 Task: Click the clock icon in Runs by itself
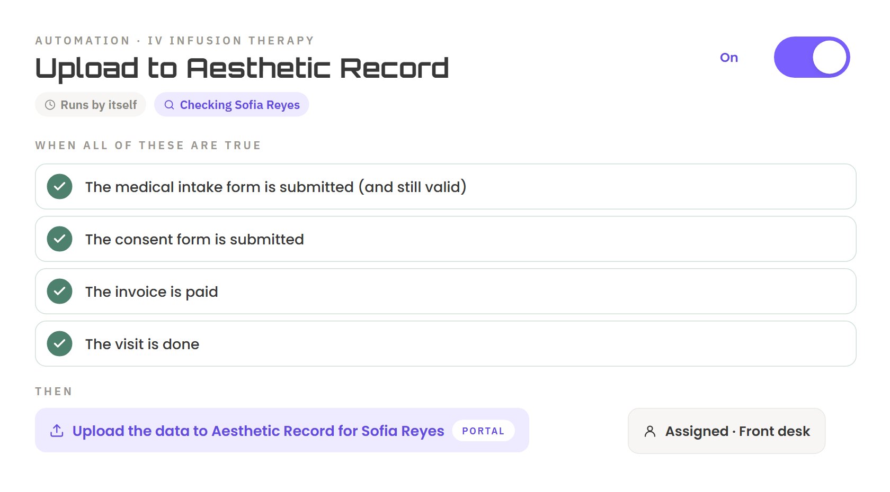pos(50,105)
